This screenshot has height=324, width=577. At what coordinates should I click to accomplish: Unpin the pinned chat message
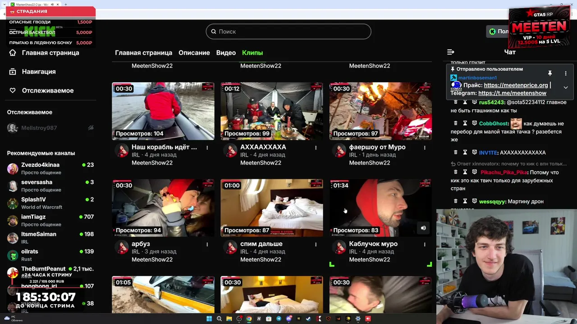550,73
